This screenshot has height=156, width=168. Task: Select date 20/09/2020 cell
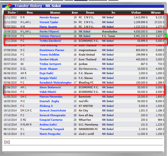coord(10,32)
